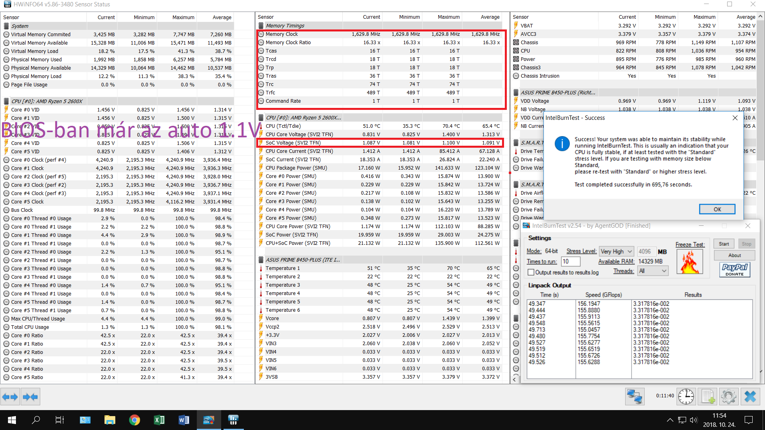Select the Core #0 VID row
765x430 pixels.
click(118, 109)
